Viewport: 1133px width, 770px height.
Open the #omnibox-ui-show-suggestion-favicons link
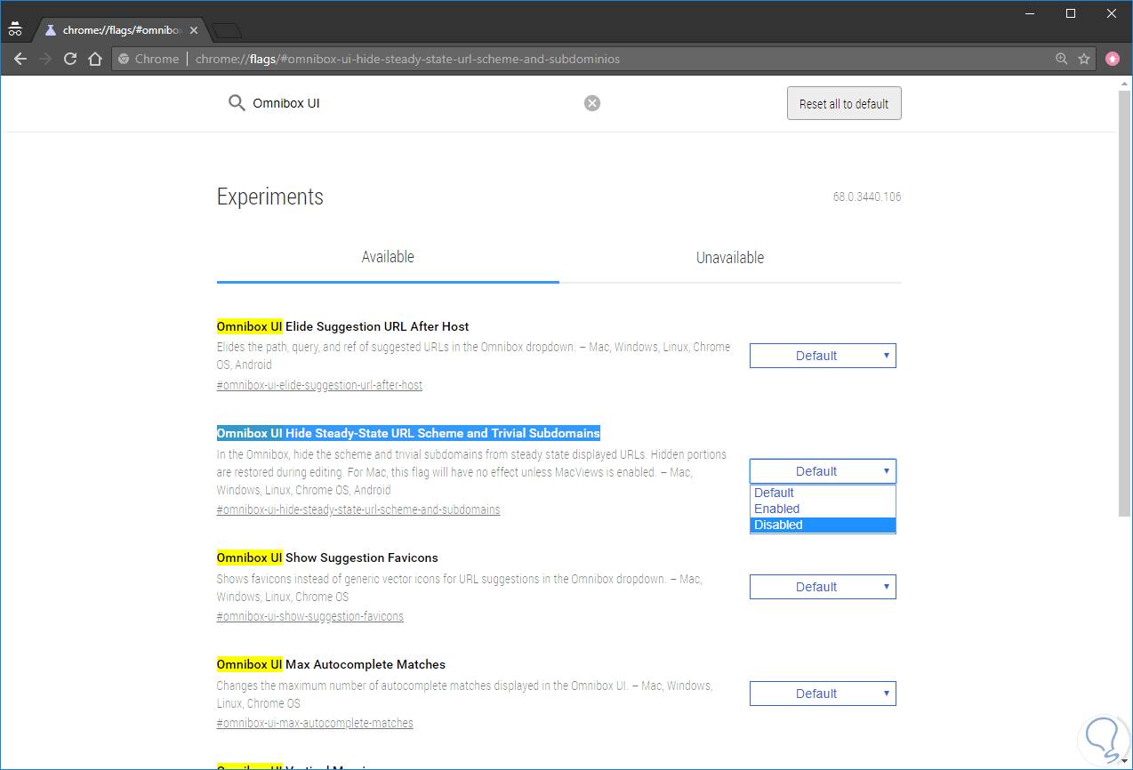click(309, 616)
